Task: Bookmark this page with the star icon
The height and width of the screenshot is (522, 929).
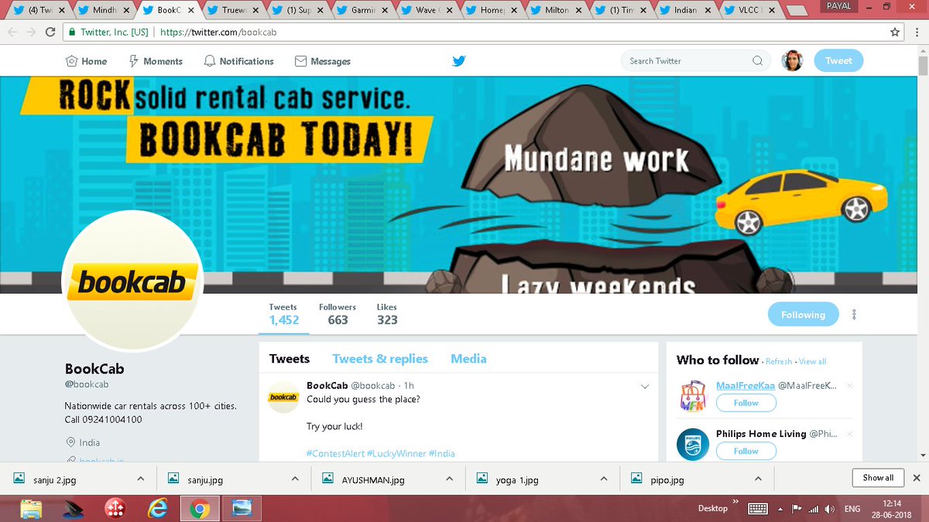Action: pyautogui.click(x=895, y=32)
